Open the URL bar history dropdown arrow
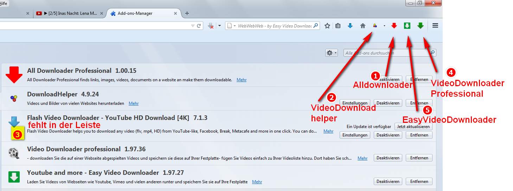 pos(193,26)
